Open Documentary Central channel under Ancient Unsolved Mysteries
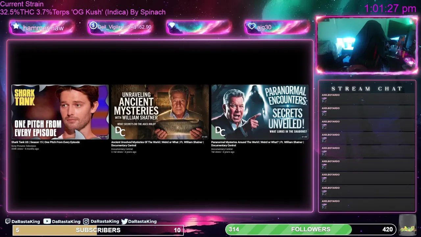Screen dimensions: 421x237 pos(122,149)
